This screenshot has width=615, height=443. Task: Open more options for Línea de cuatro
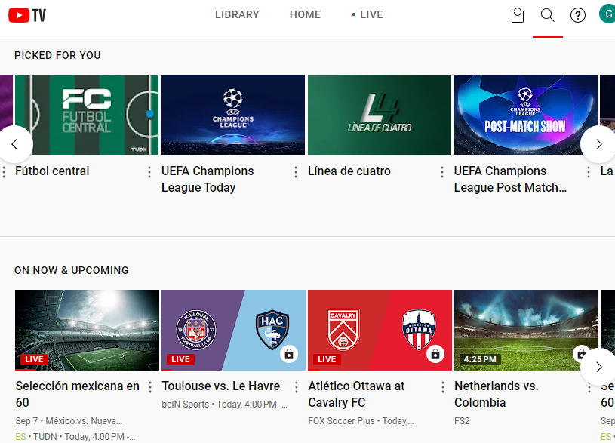pos(442,172)
